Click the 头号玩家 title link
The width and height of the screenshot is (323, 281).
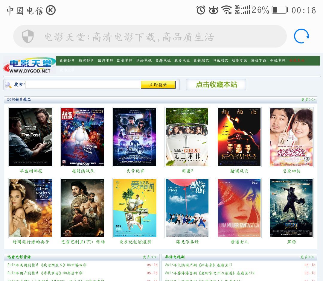(135, 171)
